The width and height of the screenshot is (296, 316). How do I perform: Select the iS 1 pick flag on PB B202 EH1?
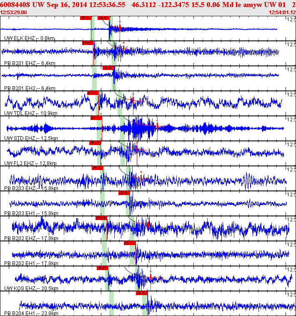click(130, 243)
